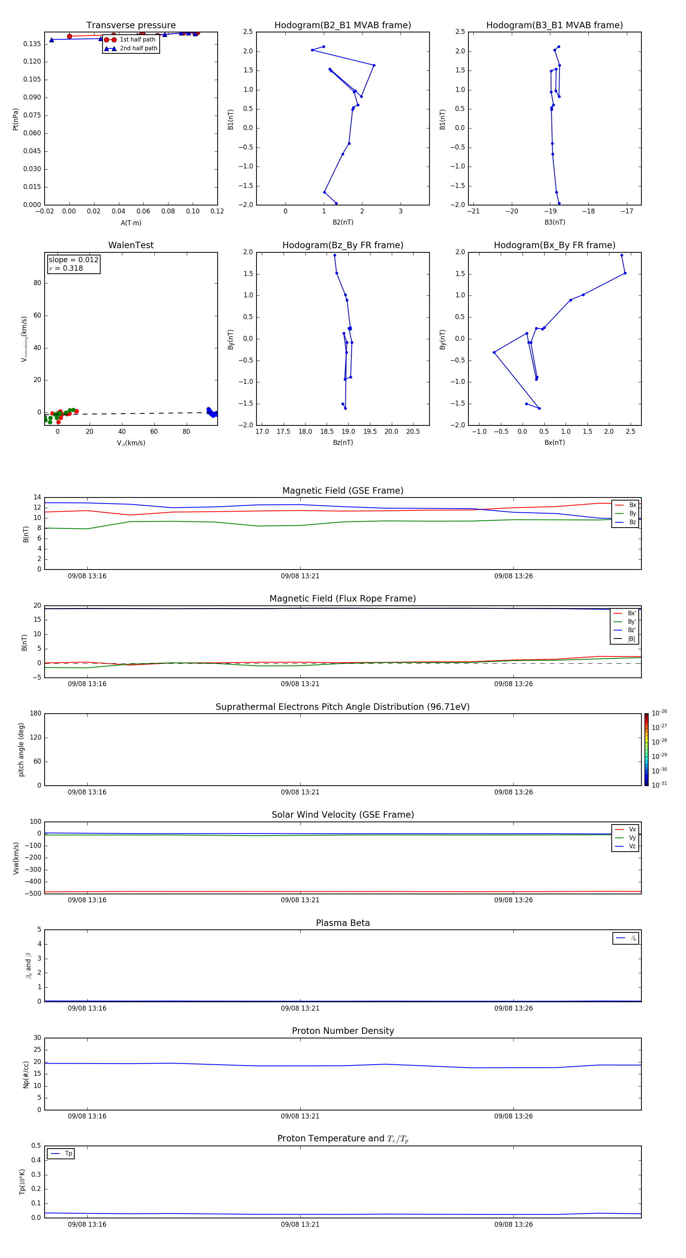Select the Bx' entry in Flux Rope legend
Screen dimensions: 686x1258
[x=625, y=613]
